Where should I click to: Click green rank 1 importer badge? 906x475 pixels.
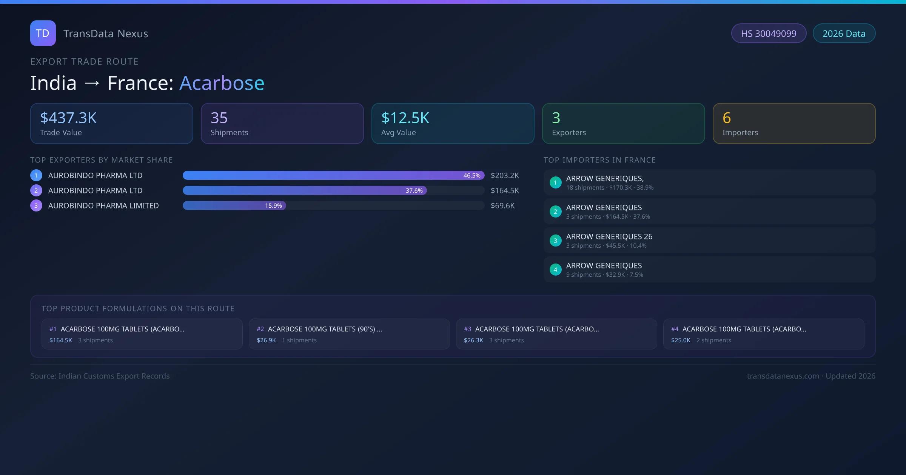pos(555,182)
